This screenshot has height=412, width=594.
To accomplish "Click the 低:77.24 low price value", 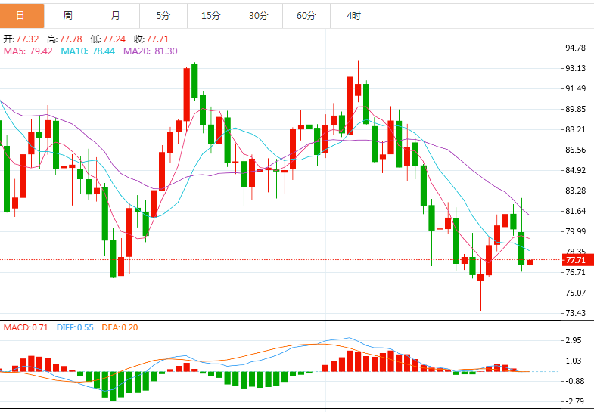I will [108, 39].
